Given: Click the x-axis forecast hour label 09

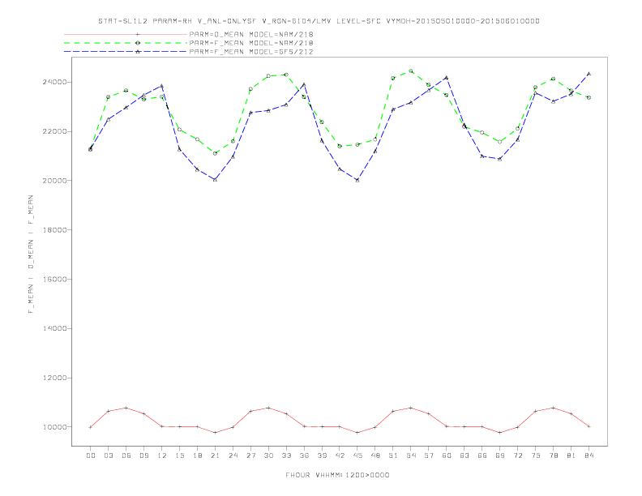Looking at the screenshot, I should pyautogui.click(x=143, y=455).
